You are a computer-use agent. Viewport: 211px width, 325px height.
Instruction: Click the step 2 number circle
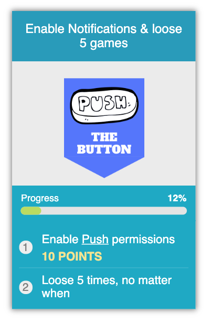(26, 287)
